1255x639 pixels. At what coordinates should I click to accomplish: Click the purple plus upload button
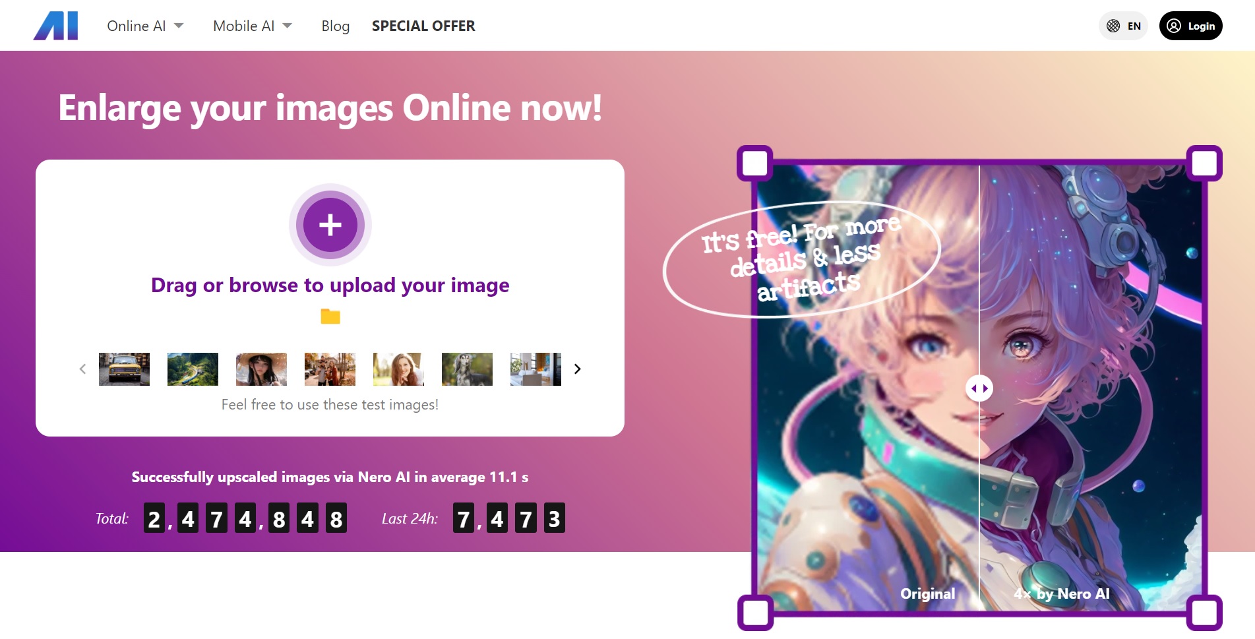tap(330, 225)
